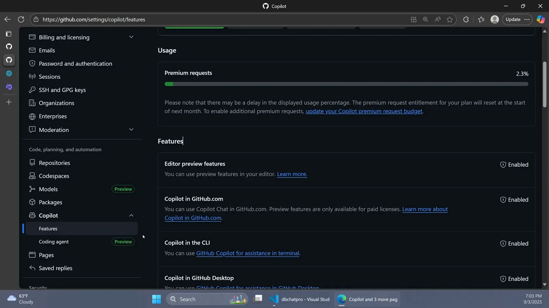Click the Preview badge next to Coding agent
This screenshot has width=549, height=308.
click(123, 242)
